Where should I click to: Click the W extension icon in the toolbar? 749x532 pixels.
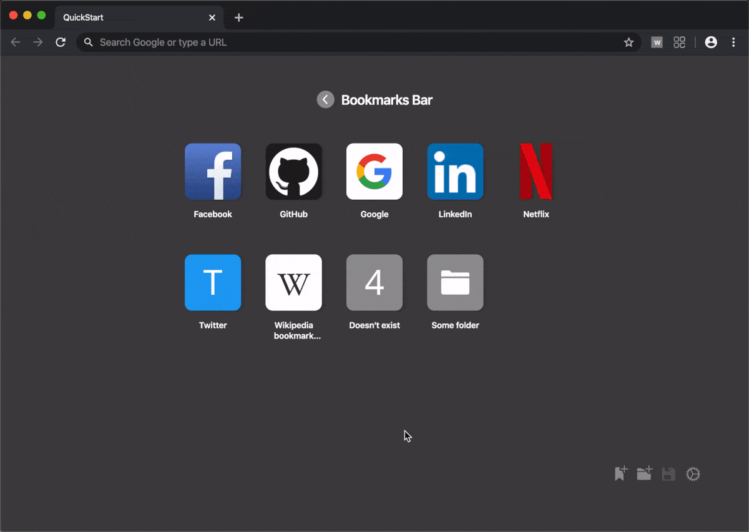coord(657,42)
